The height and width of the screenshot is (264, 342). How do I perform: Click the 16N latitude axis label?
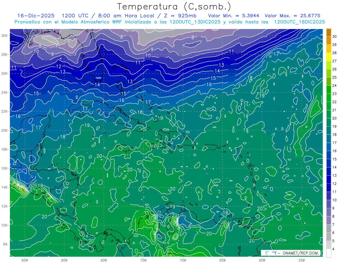5,168
